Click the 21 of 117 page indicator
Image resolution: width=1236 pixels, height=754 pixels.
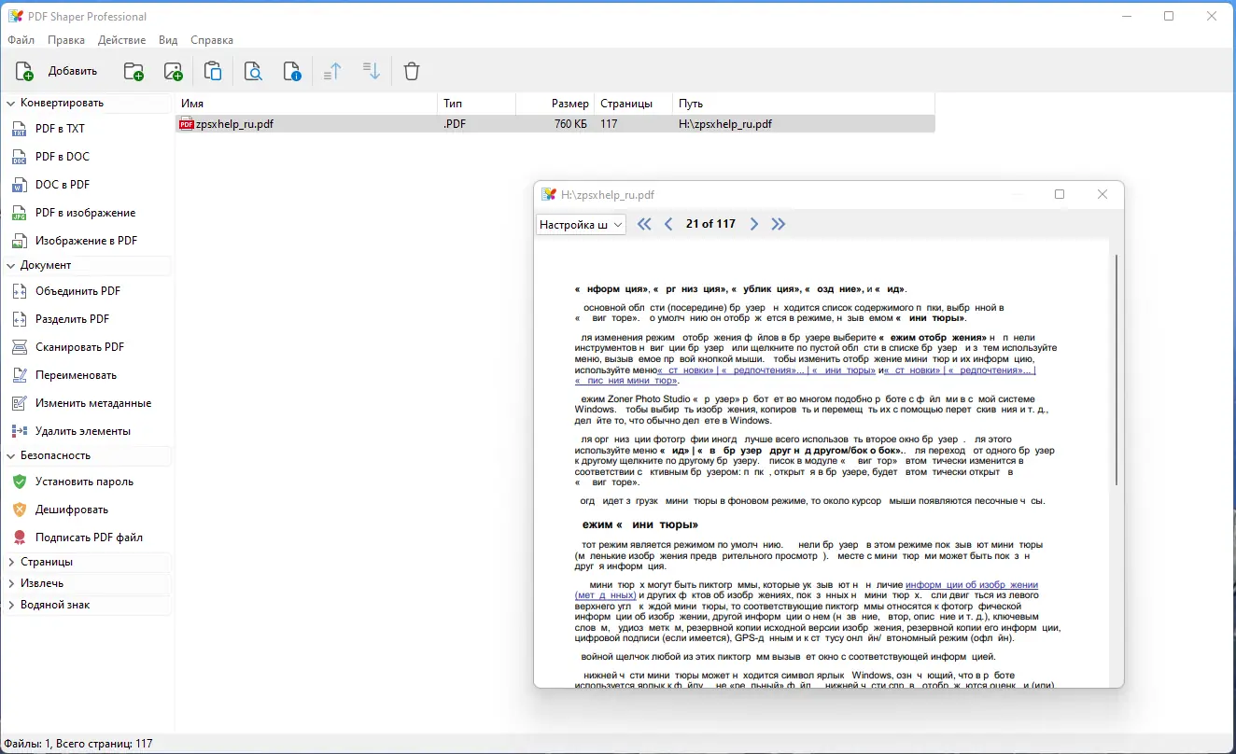pos(710,224)
